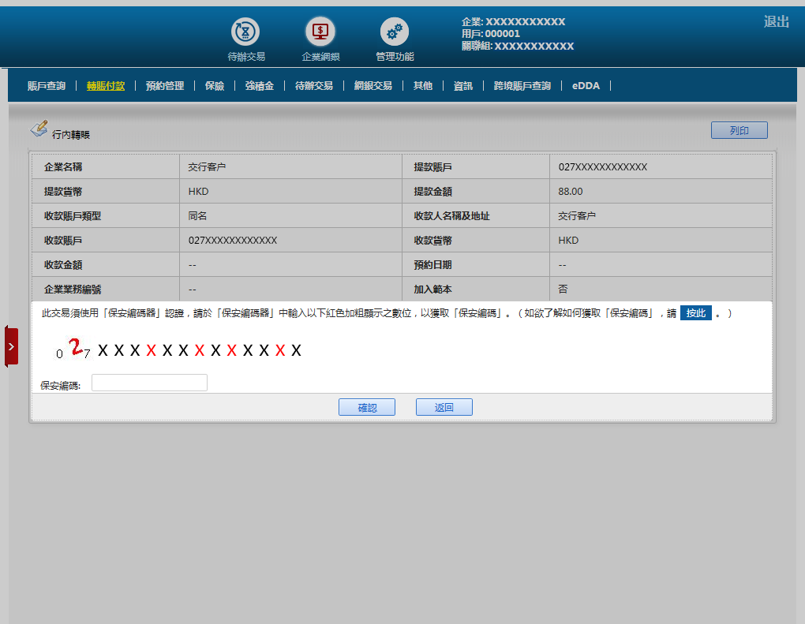The width and height of the screenshot is (805, 624).
Task: Click the 88.00 amount value
Action: pyautogui.click(x=571, y=192)
